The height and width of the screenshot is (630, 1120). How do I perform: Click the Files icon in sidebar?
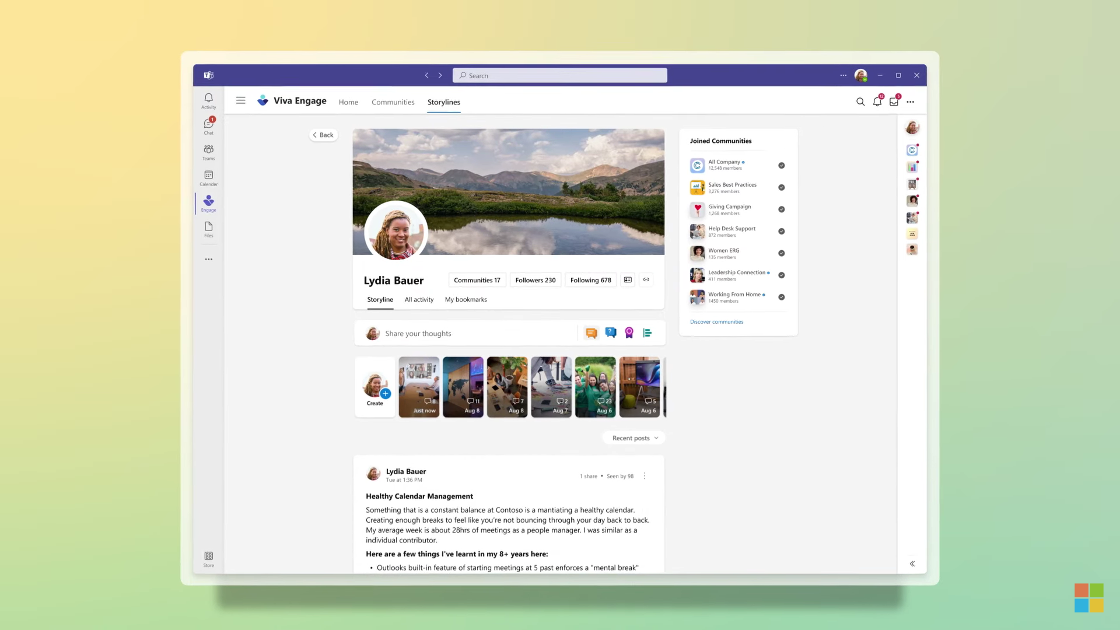(x=208, y=229)
